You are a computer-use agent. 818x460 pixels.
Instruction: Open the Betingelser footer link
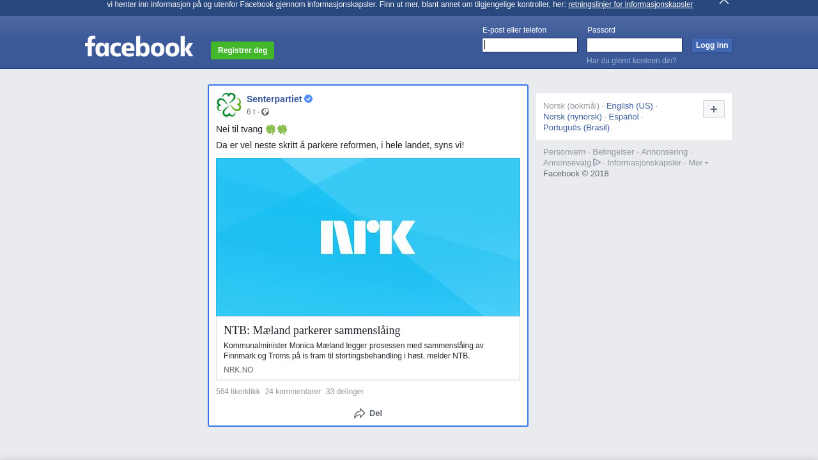[613, 152]
